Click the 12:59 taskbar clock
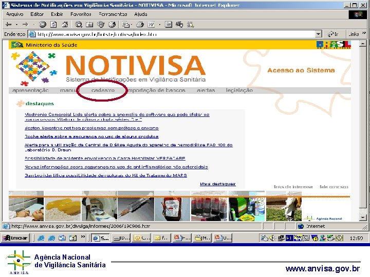Screen dimensions: 370x277 point(356,238)
